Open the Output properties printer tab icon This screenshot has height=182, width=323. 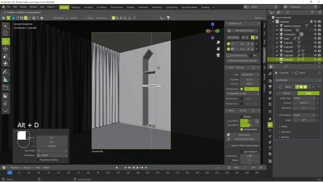coord(270,86)
